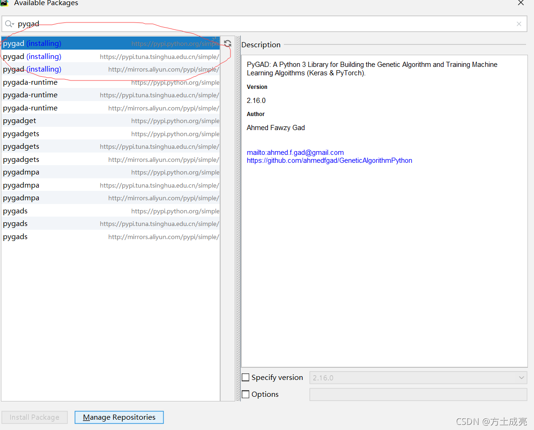Click the Options text input field
This screenshot has height=430, width=534.
(418, 394)
